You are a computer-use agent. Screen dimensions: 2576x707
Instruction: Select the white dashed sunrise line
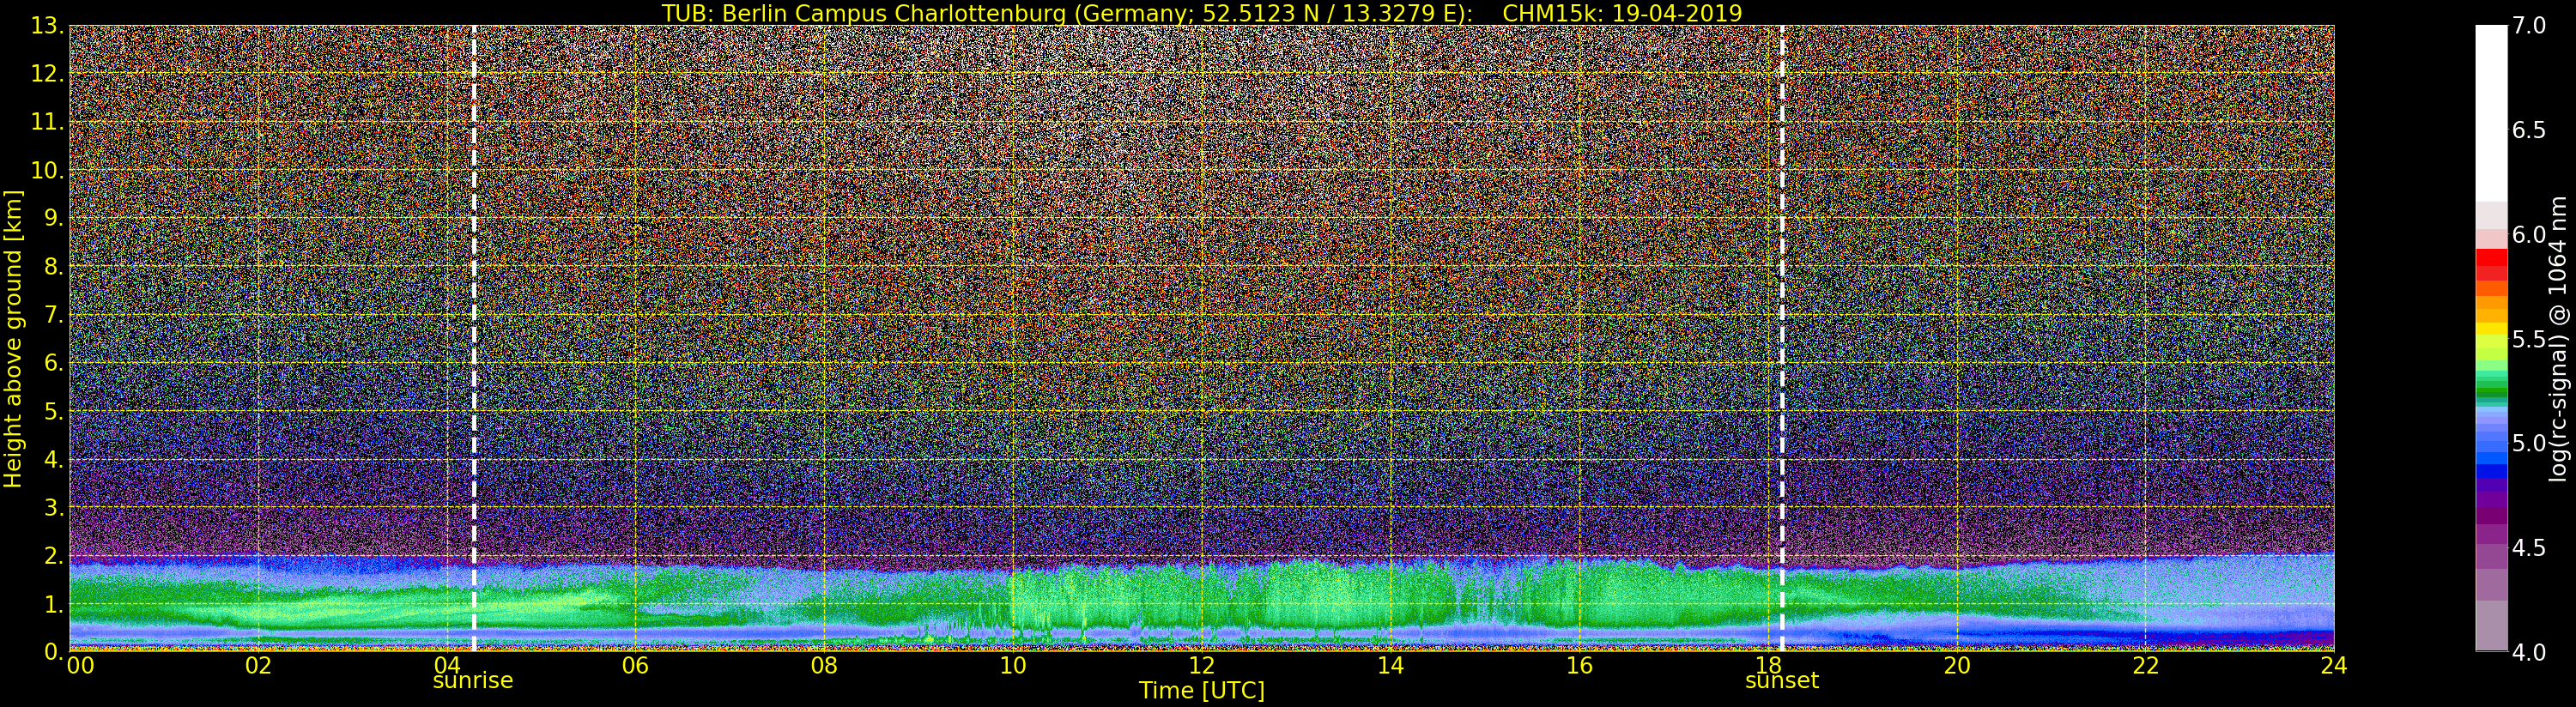tap(473, 338)
